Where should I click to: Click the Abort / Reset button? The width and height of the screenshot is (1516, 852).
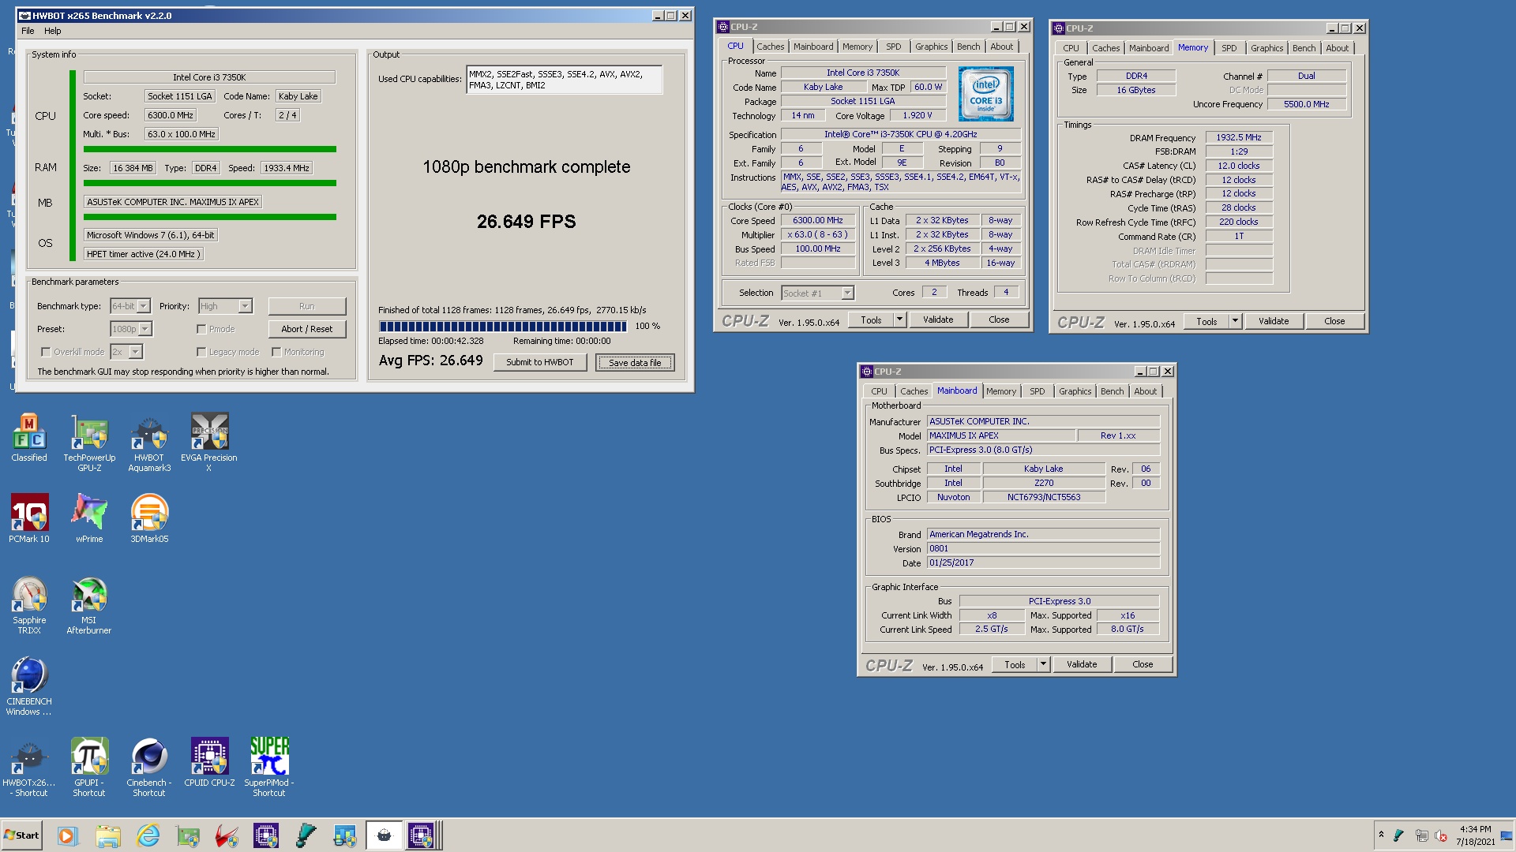pyautogui.click(x=307, y=329)
